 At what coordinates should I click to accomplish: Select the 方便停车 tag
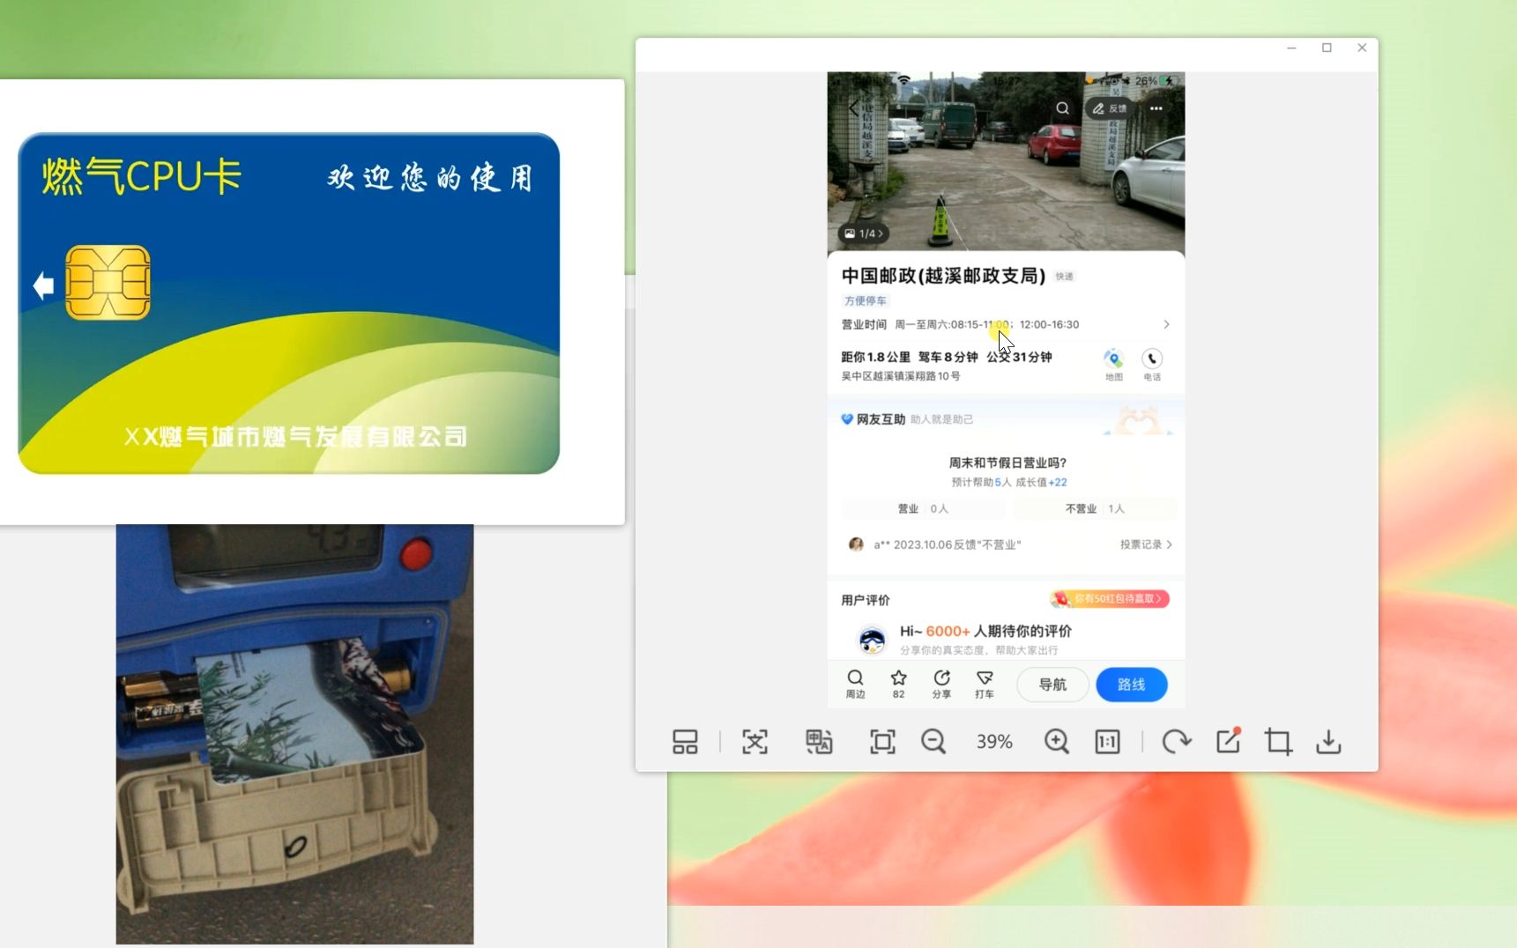tap(866, 300)
